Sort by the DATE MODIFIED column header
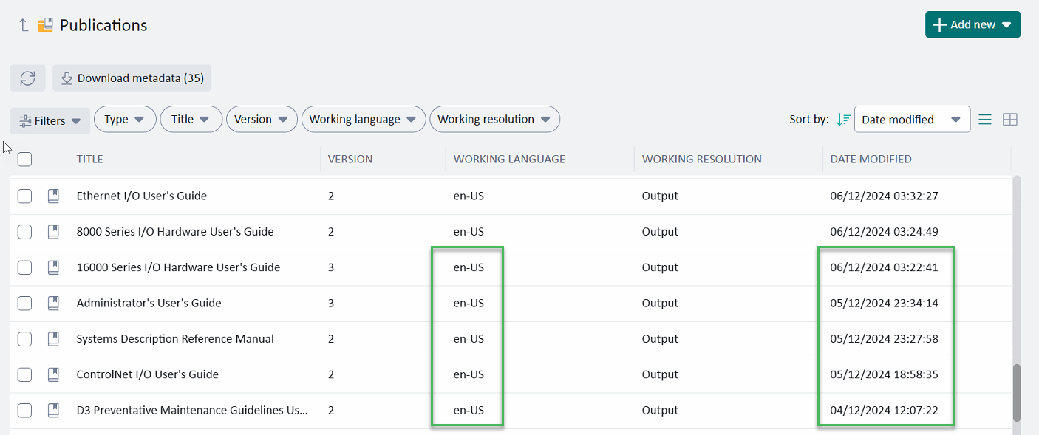The height and width of the screenshot is (435, 1039). pyautogui.click(x=871, y=159)
